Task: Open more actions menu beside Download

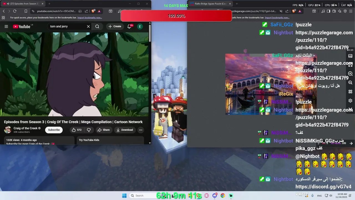Action: coord(141,130)
